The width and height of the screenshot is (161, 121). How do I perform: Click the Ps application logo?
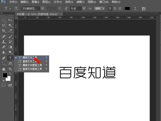click(3, 2)
